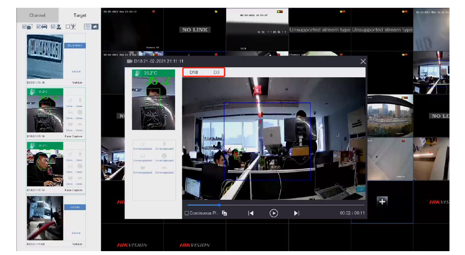465x255 pixels.
Task: Uncheck the face capture filter checkbox
Action: (x=53, y=26)
